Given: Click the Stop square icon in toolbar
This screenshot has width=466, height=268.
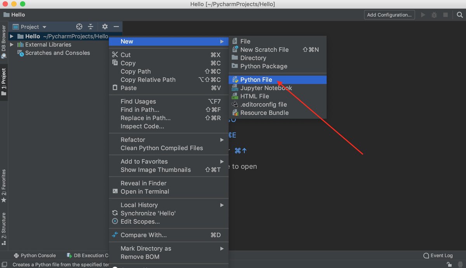Looking at the screenshot, I should [x=445, y=15].
